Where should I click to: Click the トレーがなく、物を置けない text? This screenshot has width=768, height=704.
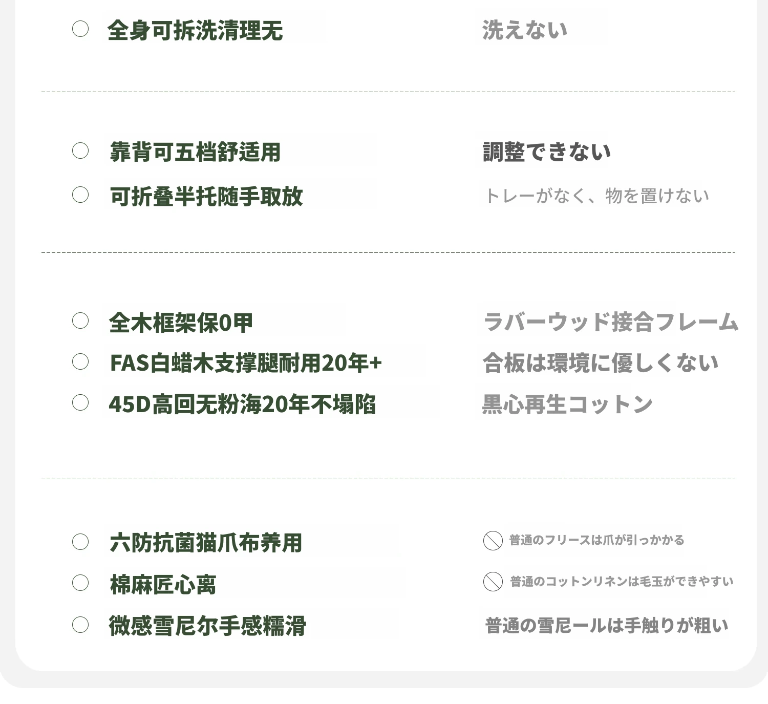point(596,196)
